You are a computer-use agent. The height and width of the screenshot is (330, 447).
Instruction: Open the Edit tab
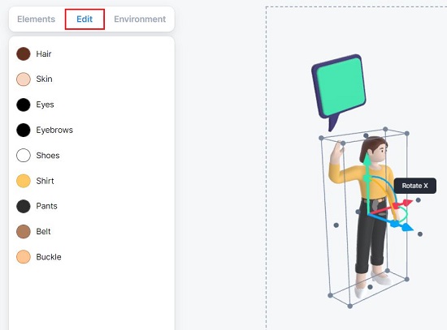85,19
